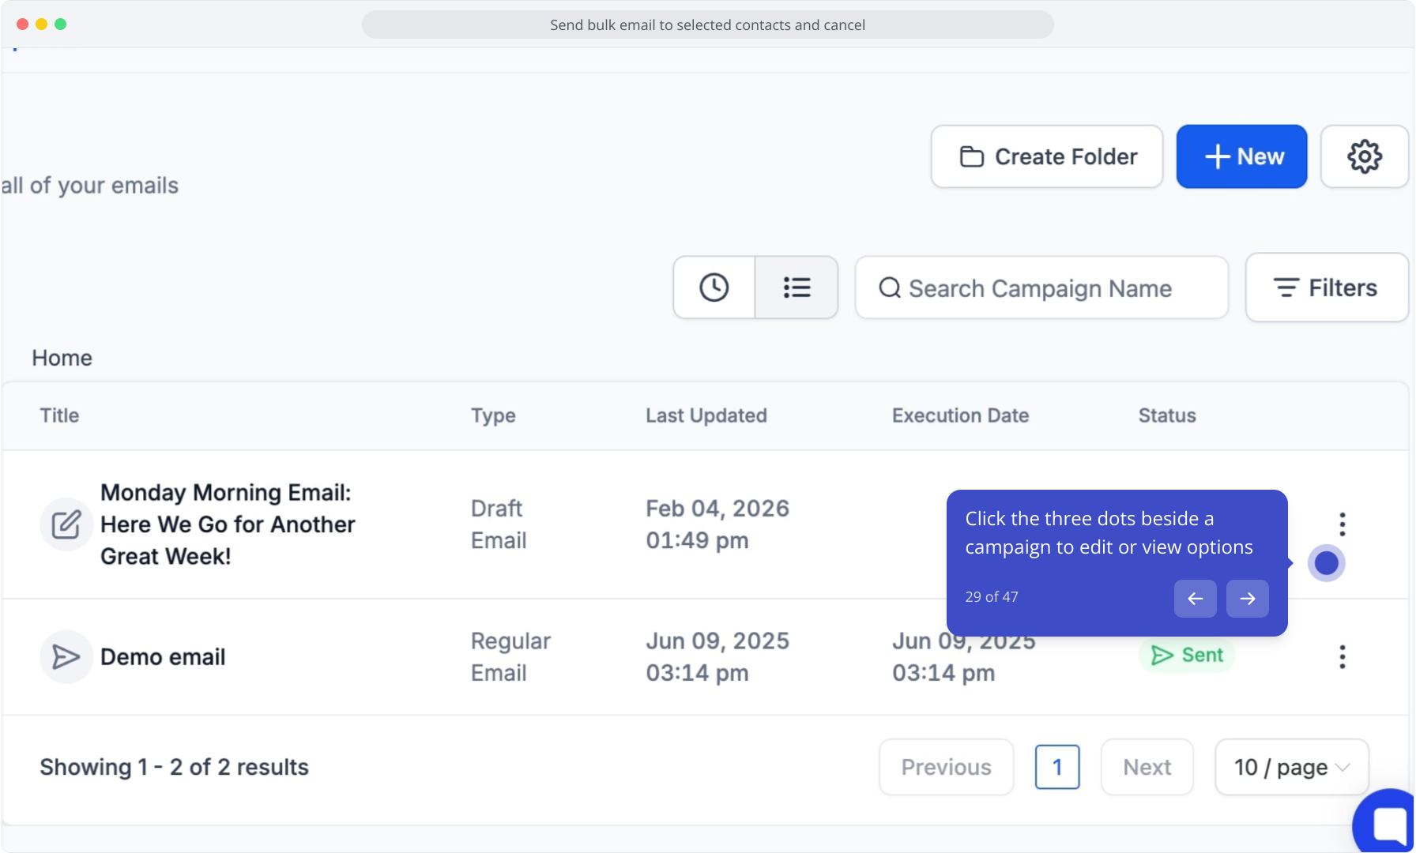This screenshot has width=1416, height=853.
Task: Open the Home folder breadcrumb
Action: tap(62, 358)
